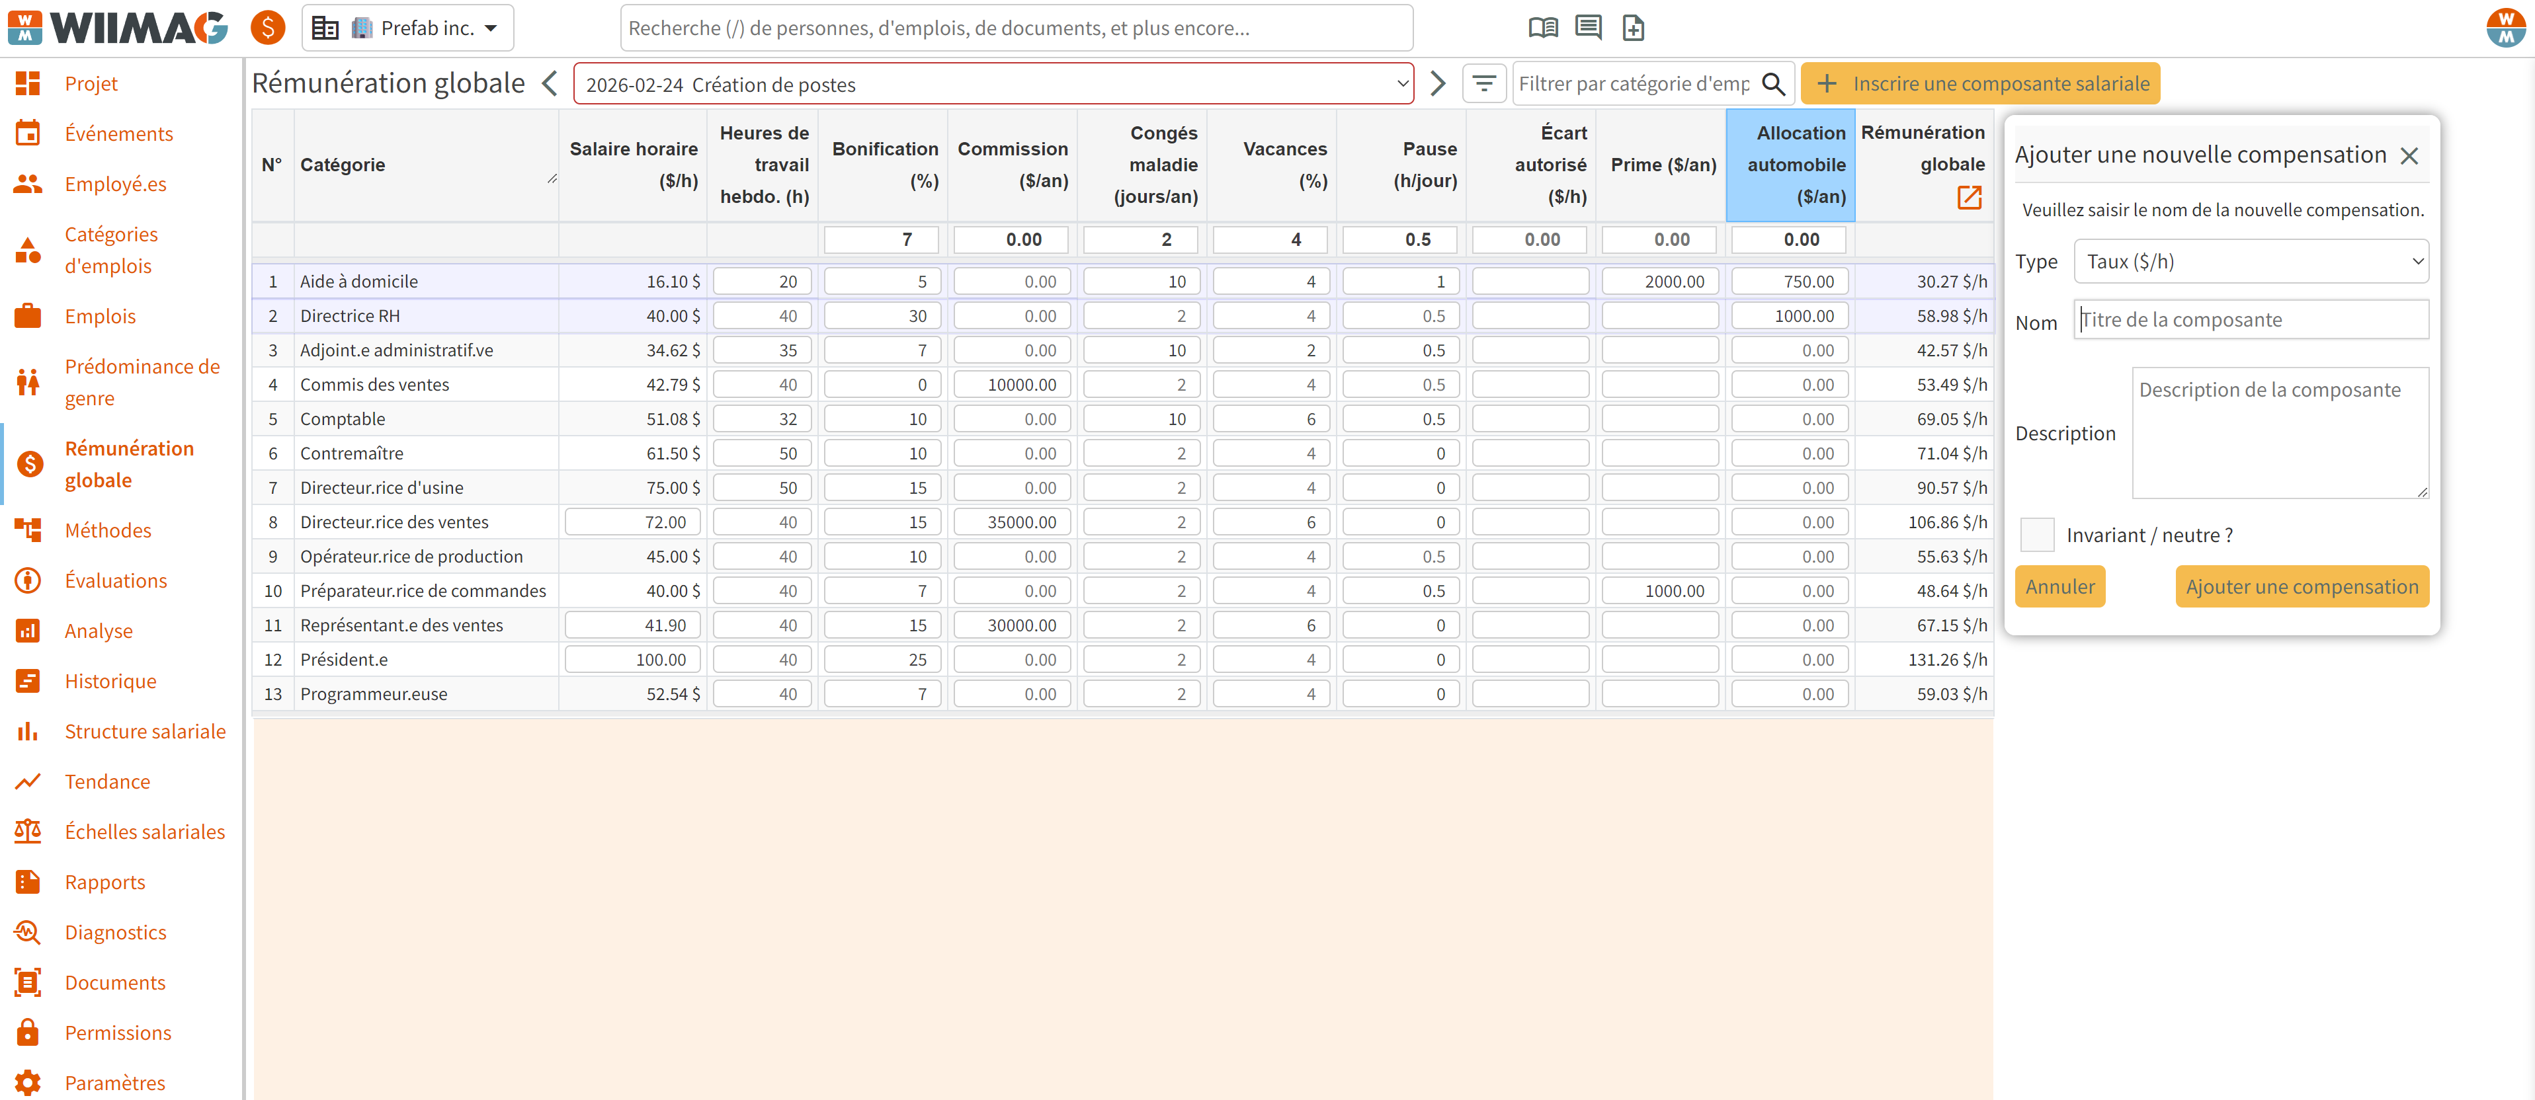Click the Catégorie column header
Screen dimensions: 2535x1100
point(426,165)
